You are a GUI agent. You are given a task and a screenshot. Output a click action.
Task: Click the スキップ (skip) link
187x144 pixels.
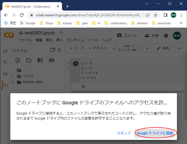click(124, 133)
